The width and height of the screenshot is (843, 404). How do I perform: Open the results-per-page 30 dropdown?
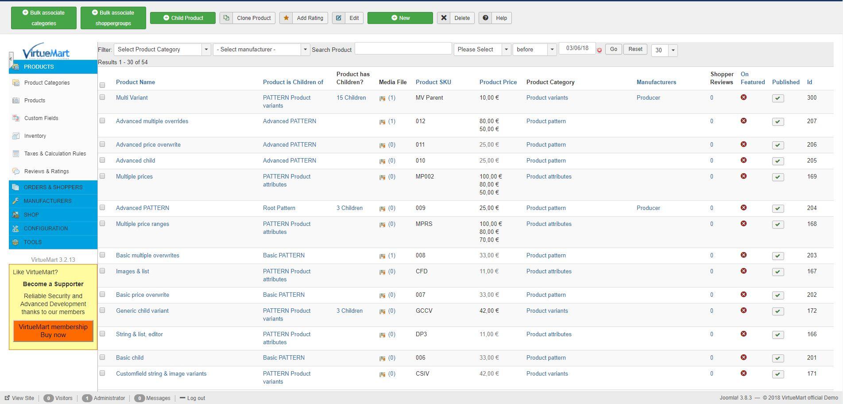664,50
